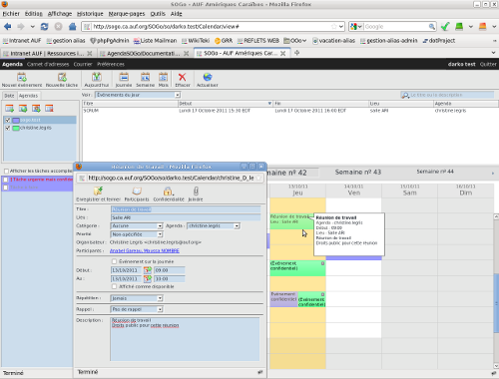Click the Titre input field in the event window
This screenshot has height=379, width=499.
[x=186, y=209]
